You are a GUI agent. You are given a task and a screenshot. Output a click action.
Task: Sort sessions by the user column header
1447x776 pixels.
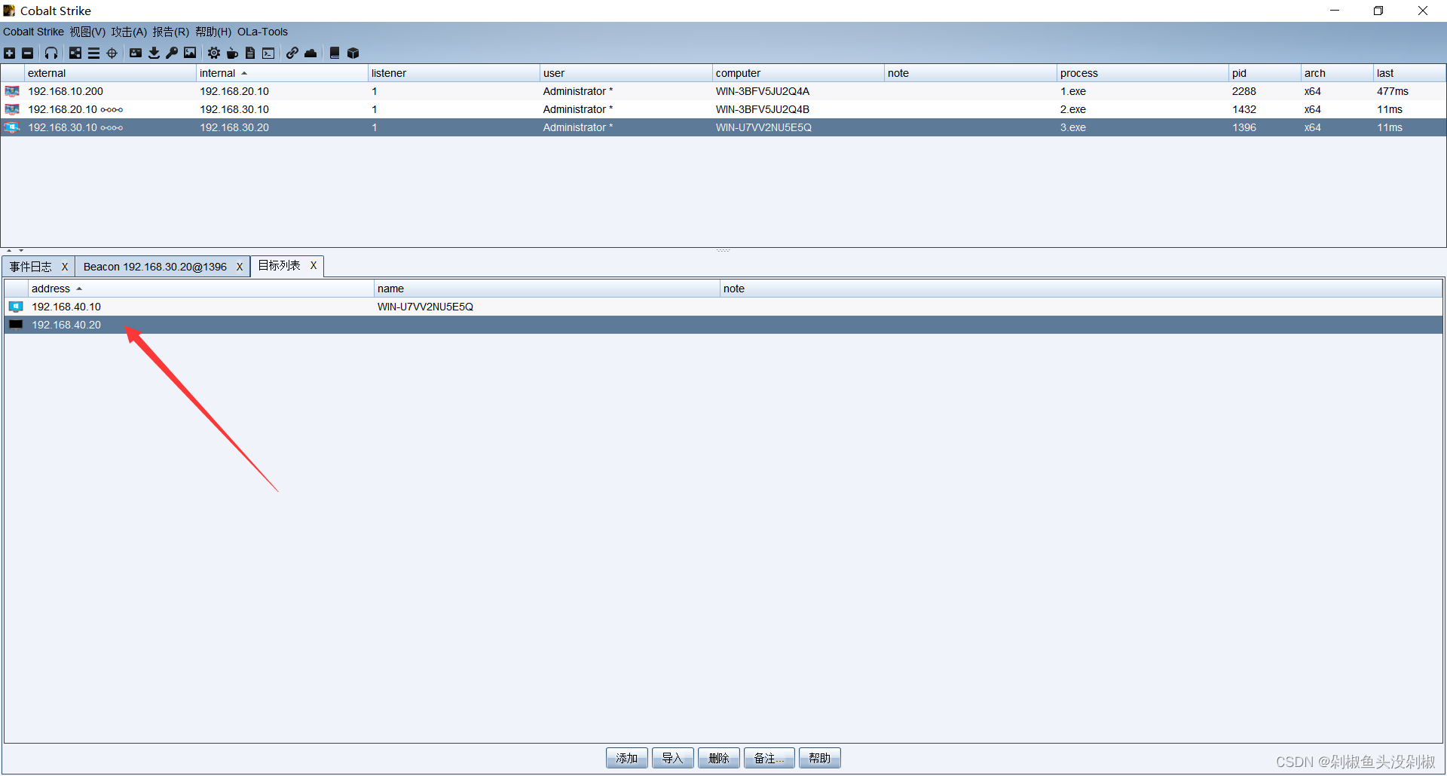point(626,73)
